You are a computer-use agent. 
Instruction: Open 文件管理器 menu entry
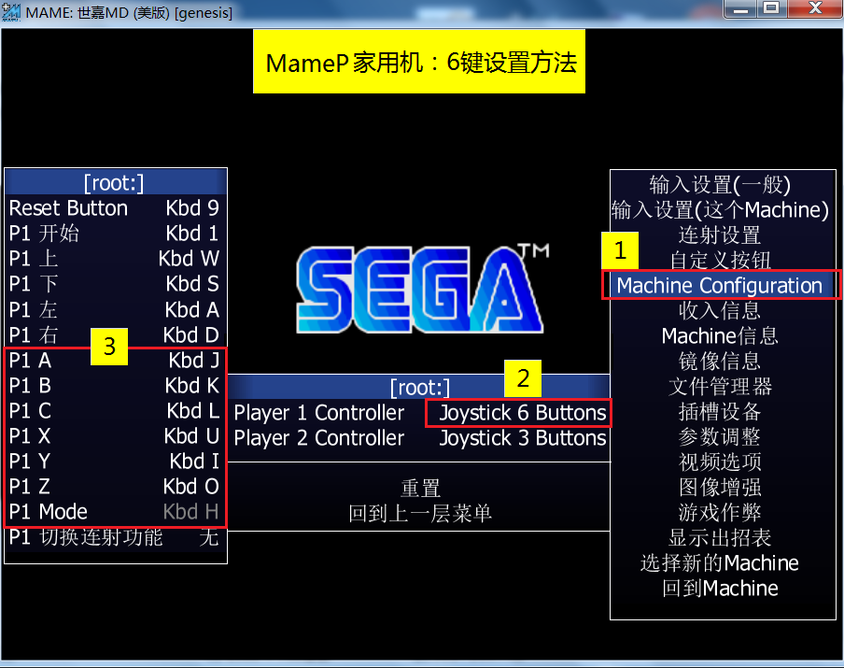tap(720, 387)
